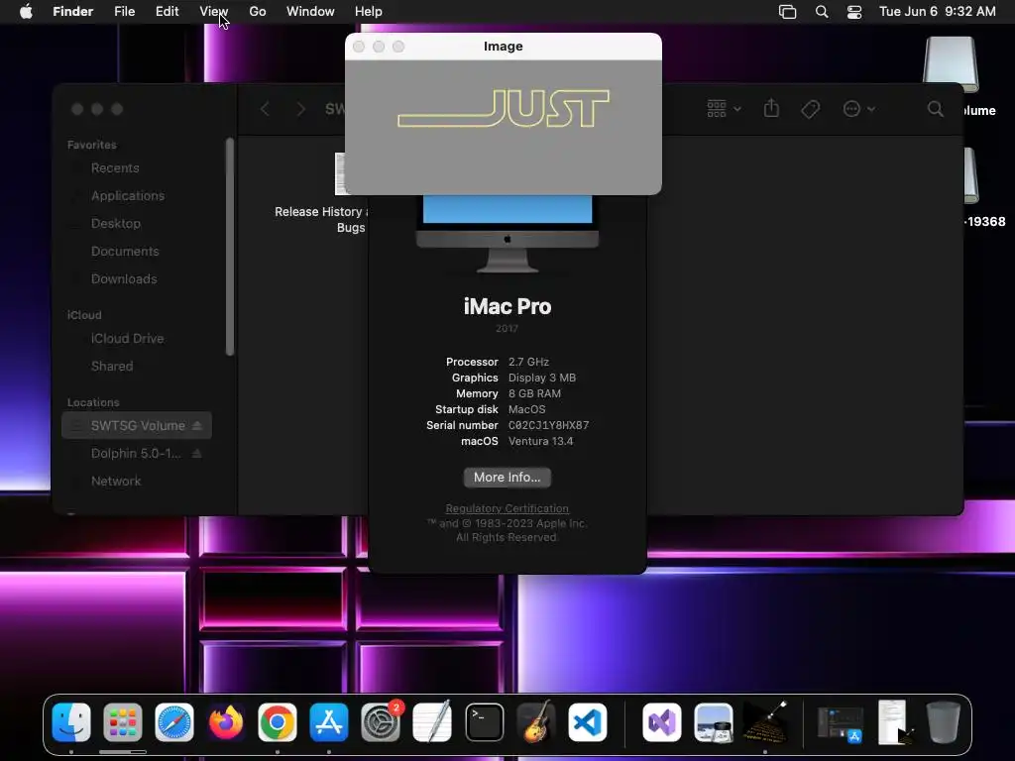
Task: Open Control Center in the menu bar
Action: tap(854, 12)
